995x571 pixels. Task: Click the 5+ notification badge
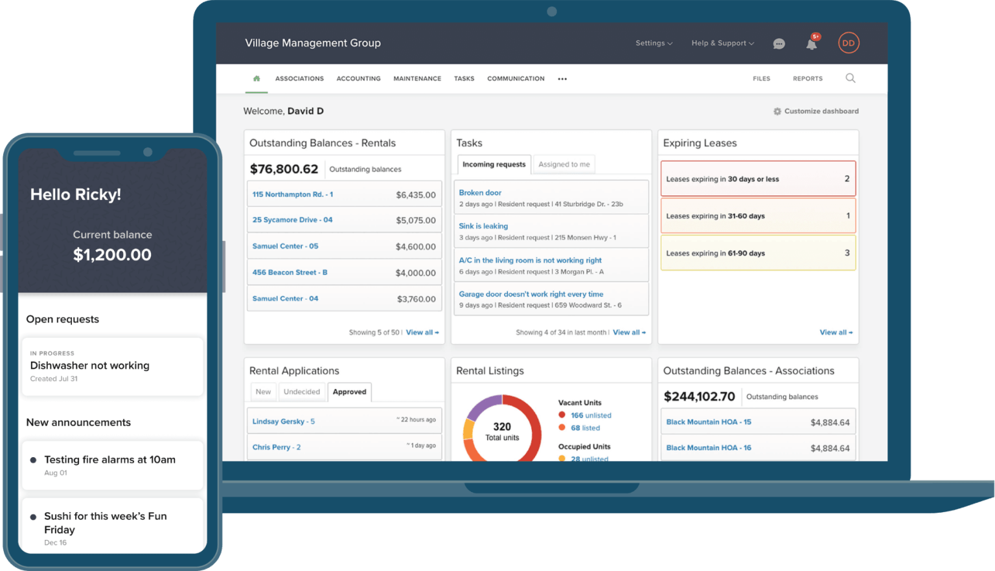point(817,36)
